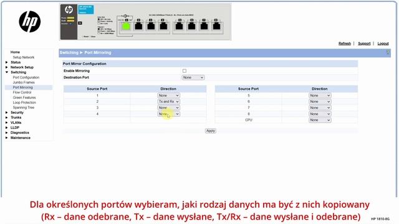The height and width of the screenshot is (224, 399).
Task: Click the Trunks menu label
Action: click(x=16, y=118)
